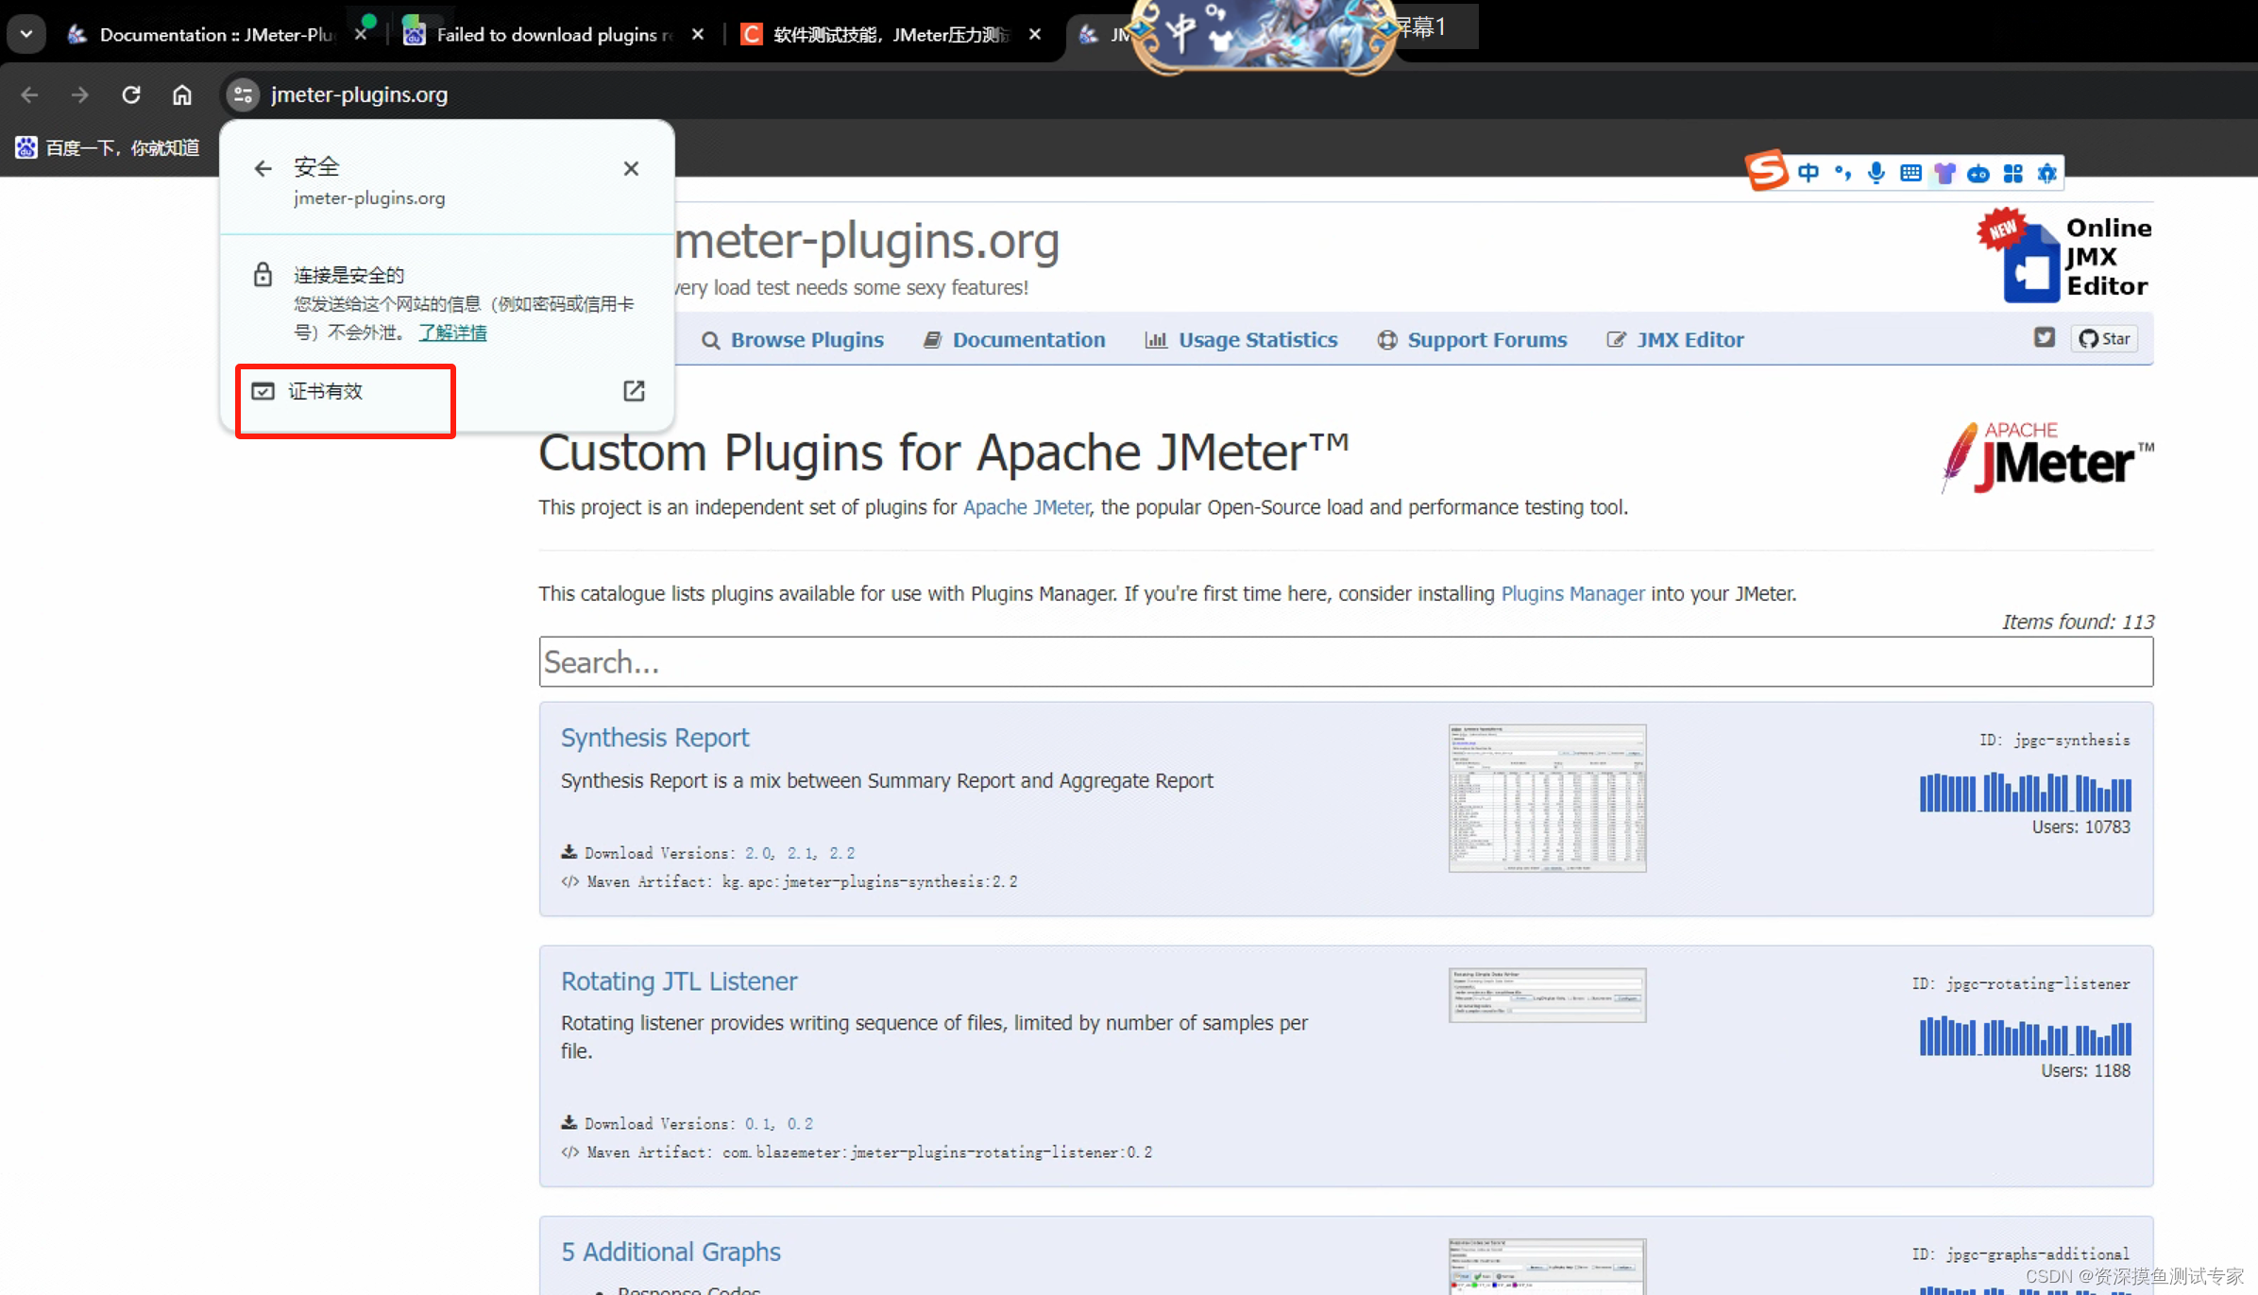Click Rotating JTL Listener usage bar chart
Image resolution: width=2258 pixels, height=1295 pixels.
[x=2025, y=1036]
